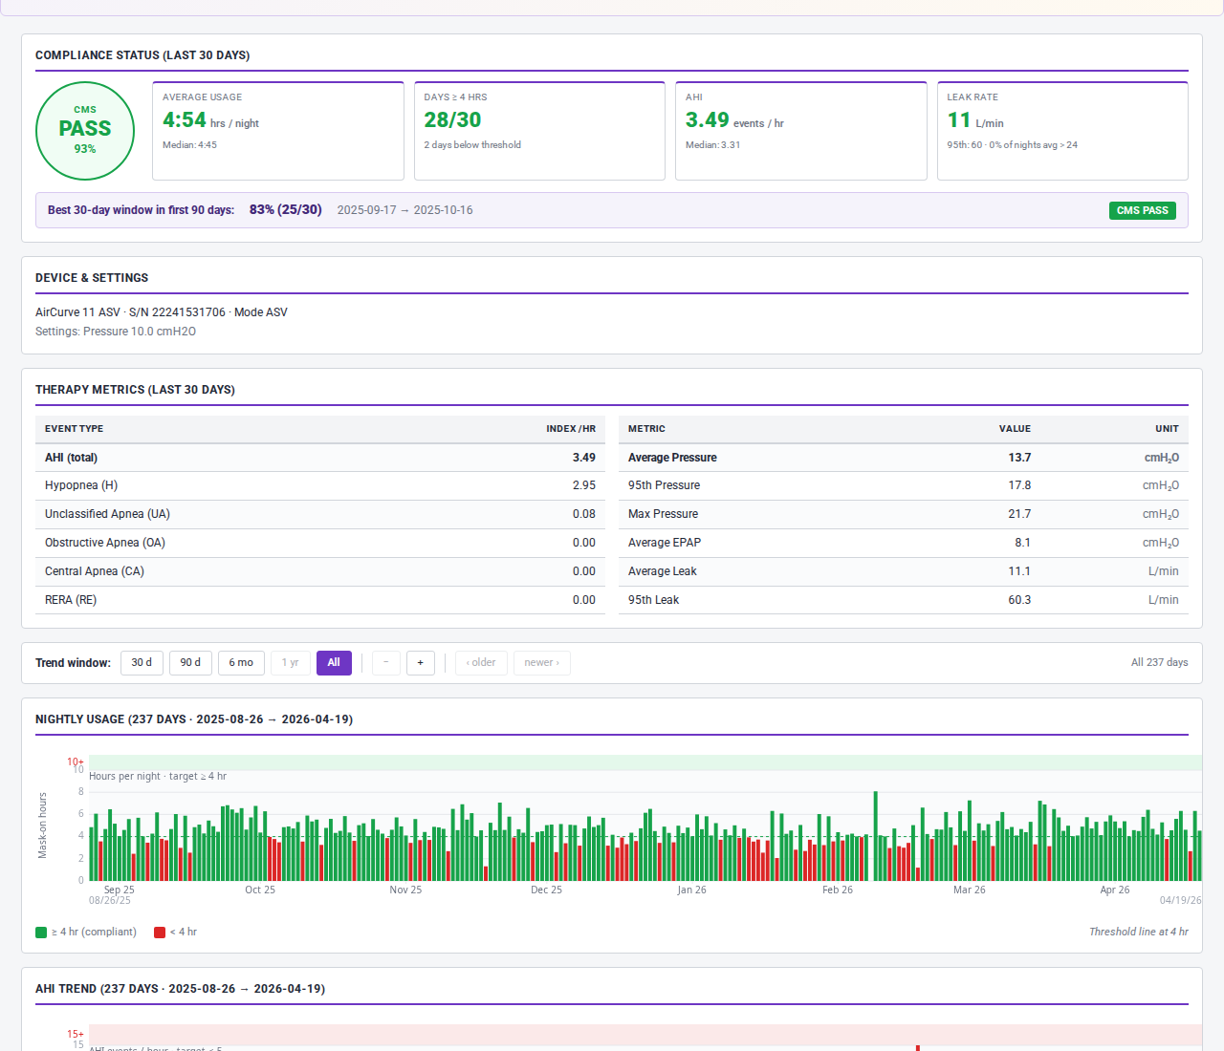1224x1051 pixels.
Task: Click the best 30-day window date range
Action: pyautogui.click(x=404, y=210)
